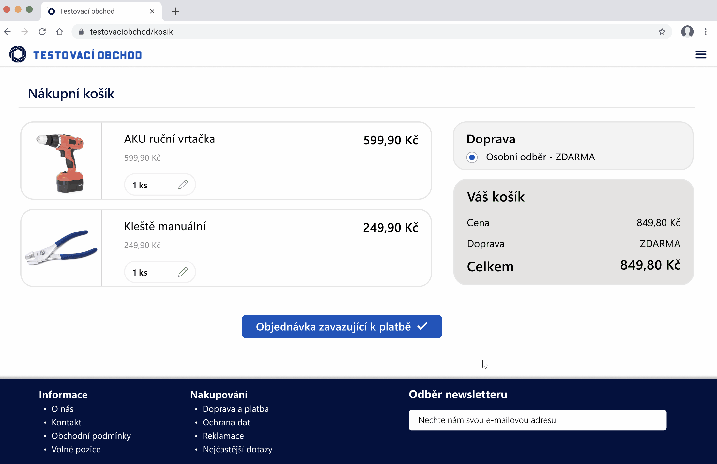Go back with browser back arrow
Screen dimensions: 717x464
click(x=8, y=32)
